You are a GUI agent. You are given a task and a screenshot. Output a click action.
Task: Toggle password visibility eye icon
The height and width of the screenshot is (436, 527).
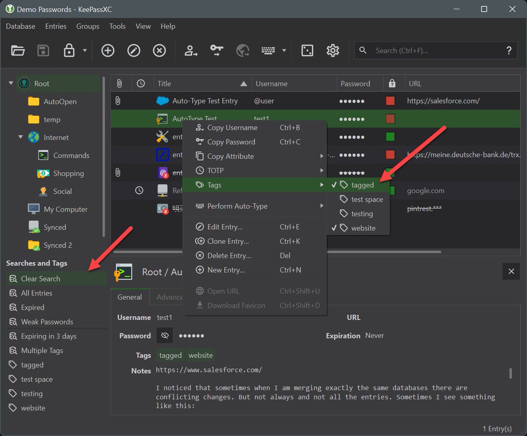[165, 335]
